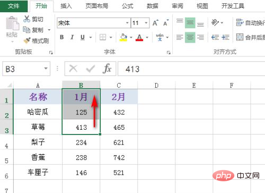Toggle underline formatting
The height and width of the screenshot is (193, 265).
coord(83,37)
